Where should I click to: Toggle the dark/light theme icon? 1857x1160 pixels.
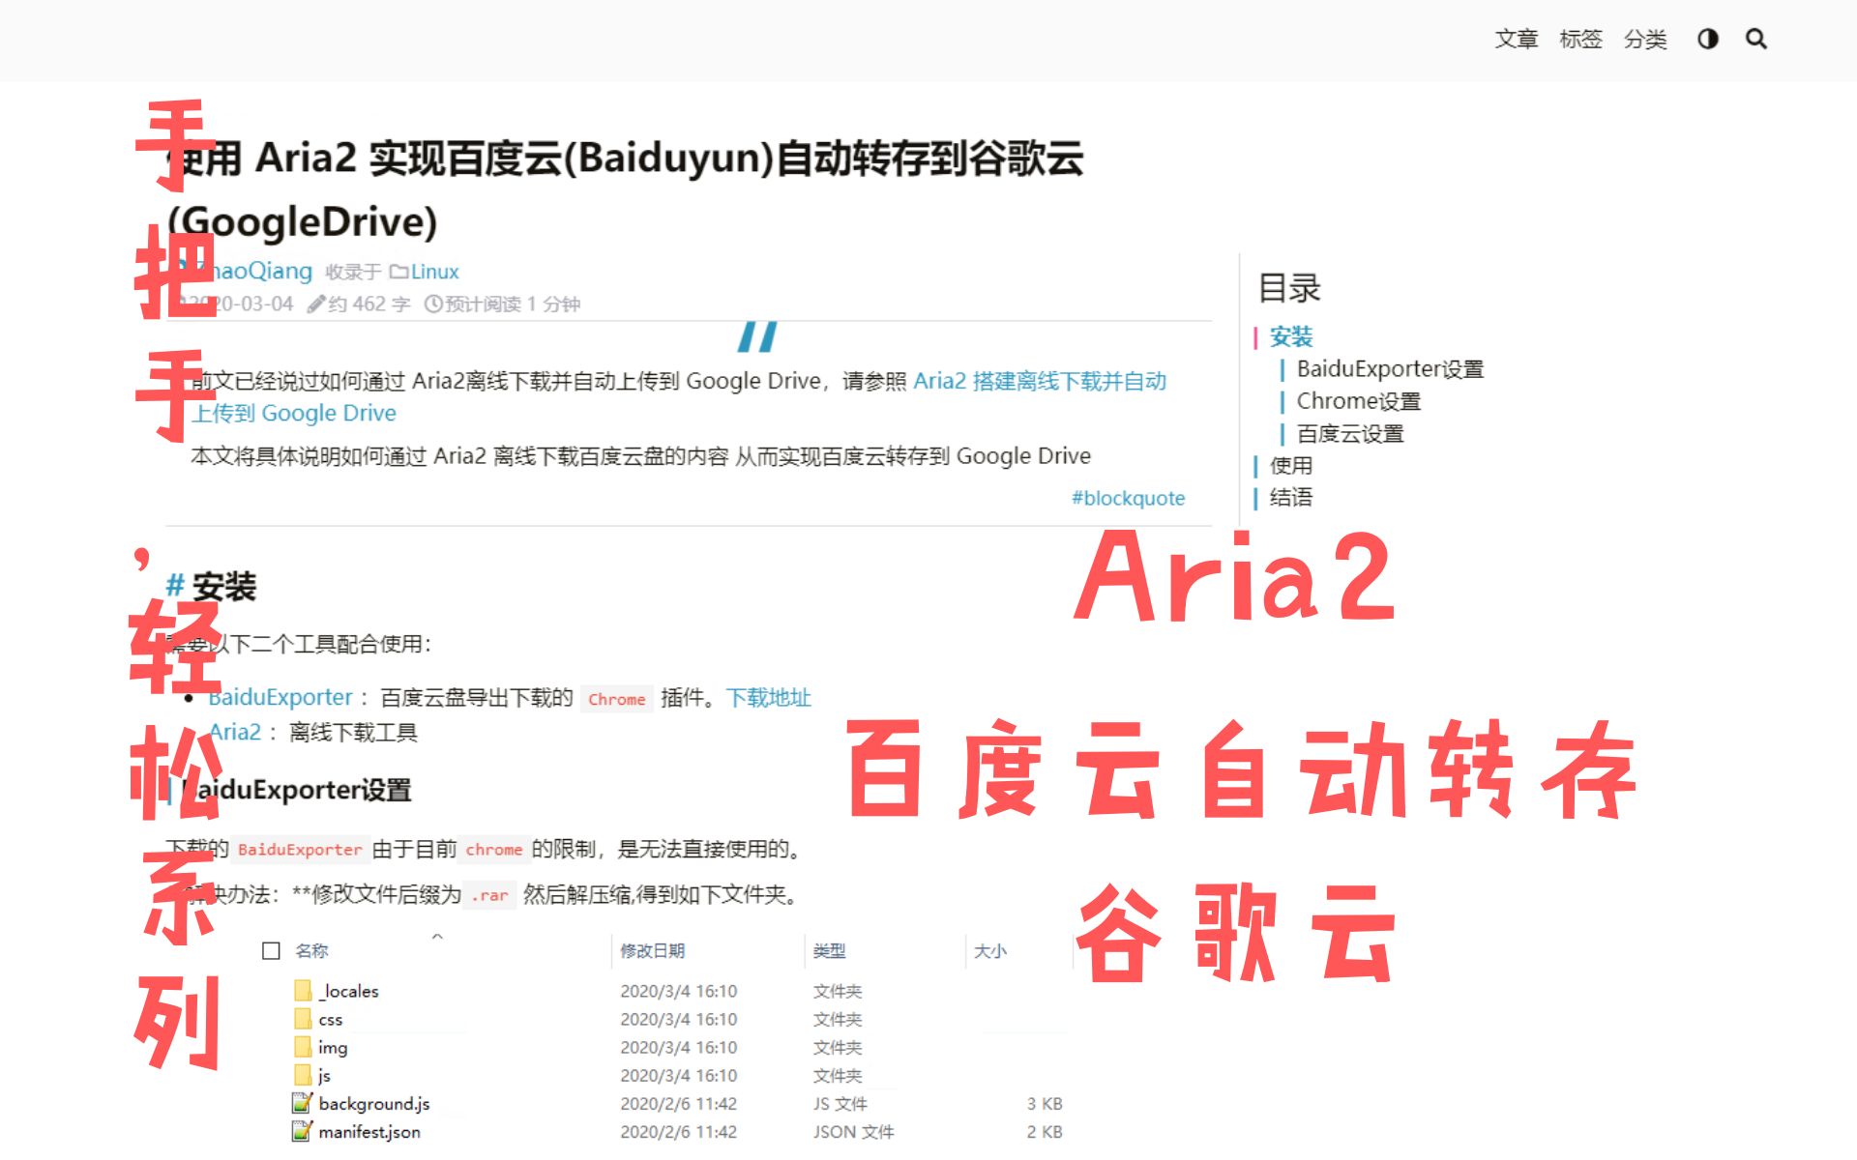tap(1708, 39)
